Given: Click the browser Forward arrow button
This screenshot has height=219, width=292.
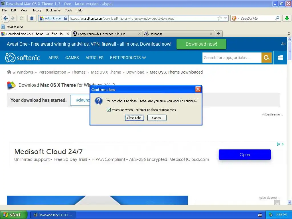Looking at the screenshot, I should tap(13, 18).
